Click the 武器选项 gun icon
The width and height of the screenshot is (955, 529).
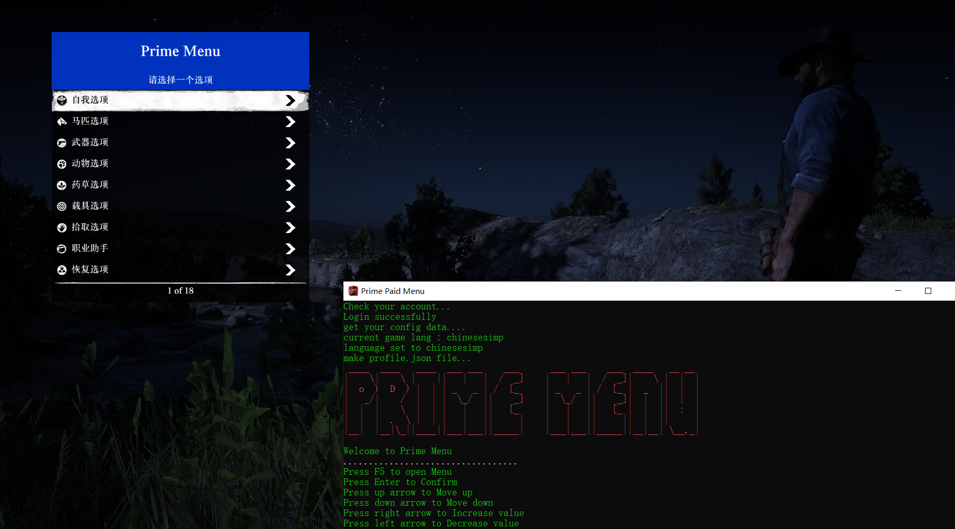point(62,143)
